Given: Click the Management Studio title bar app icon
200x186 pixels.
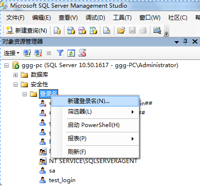Looking at the screenshot, I should coord(4,6).
